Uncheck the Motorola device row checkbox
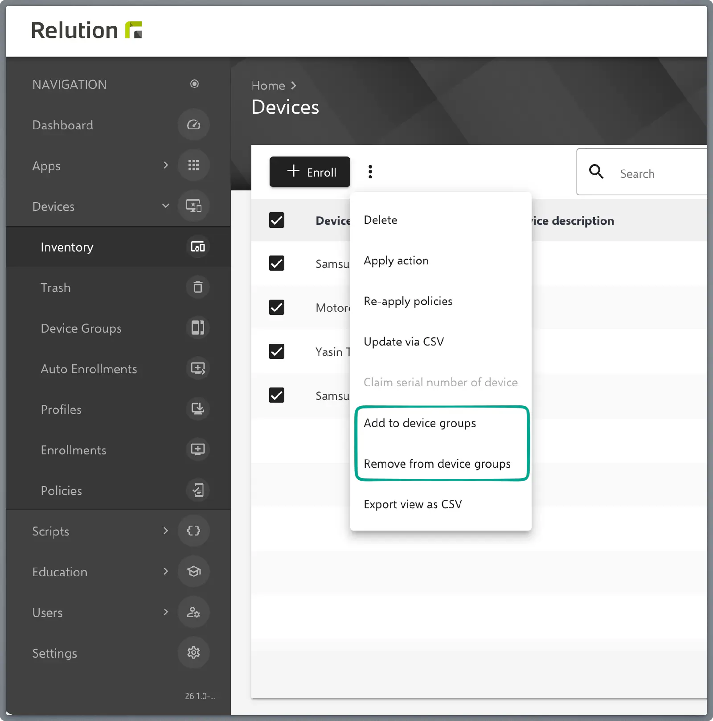The image size is (713, 721). [277, 307]
